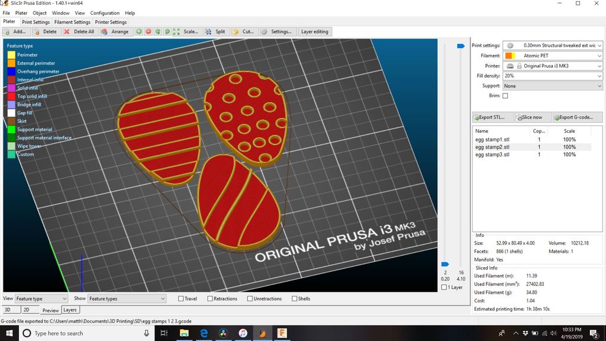Open the Help menu
Screen dimensions: 606x341
130,13
